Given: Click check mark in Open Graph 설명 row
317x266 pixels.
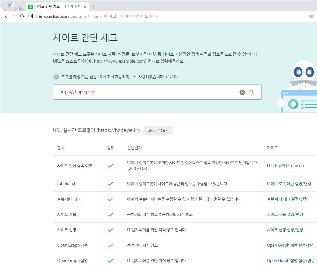Looking at the screenshot, I should (x=111, y=261).
